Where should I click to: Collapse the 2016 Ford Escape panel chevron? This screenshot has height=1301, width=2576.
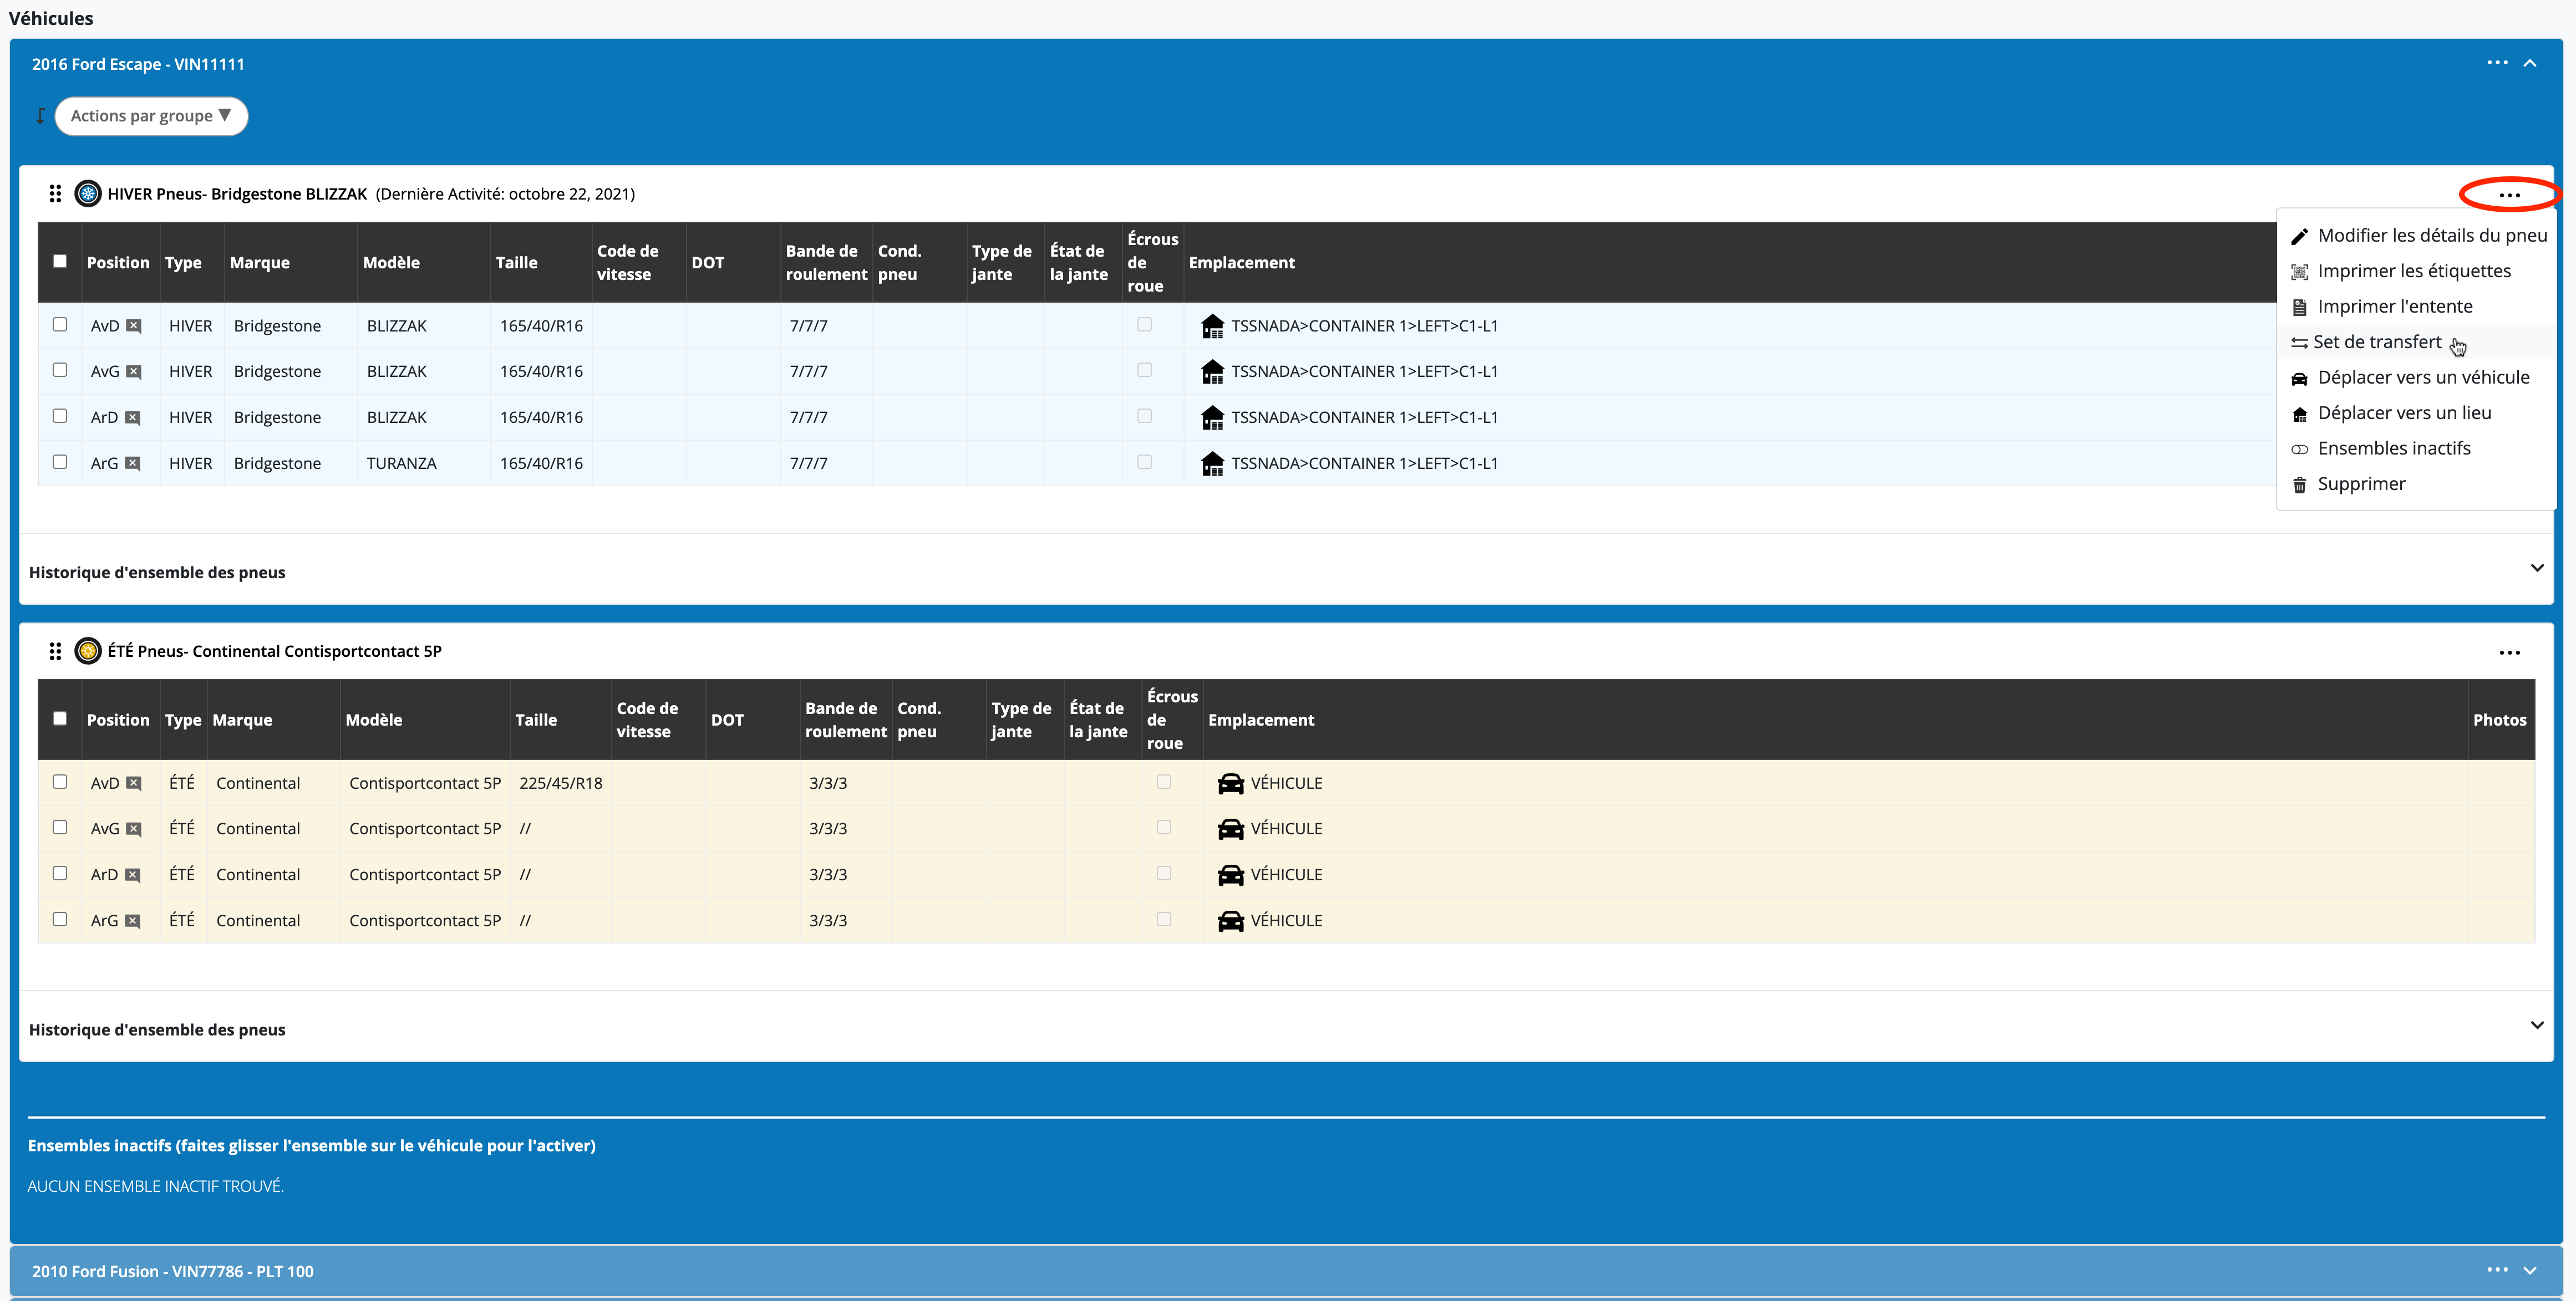pyautogui.click(x=2530, y=63)
